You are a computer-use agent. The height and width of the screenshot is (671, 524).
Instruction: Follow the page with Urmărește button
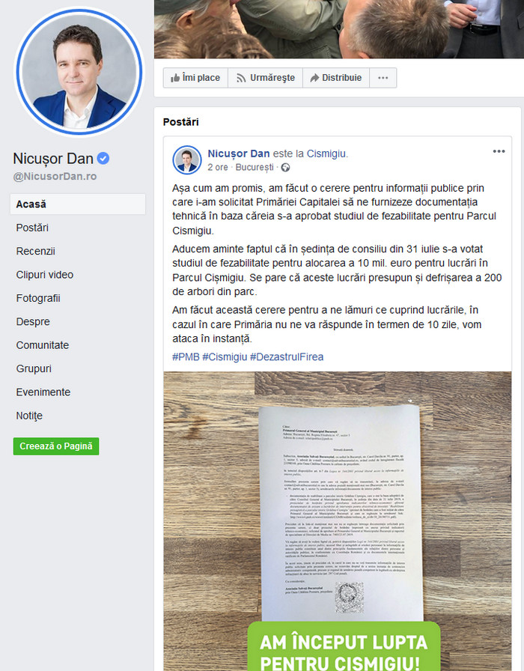click(x=265, y=78)
